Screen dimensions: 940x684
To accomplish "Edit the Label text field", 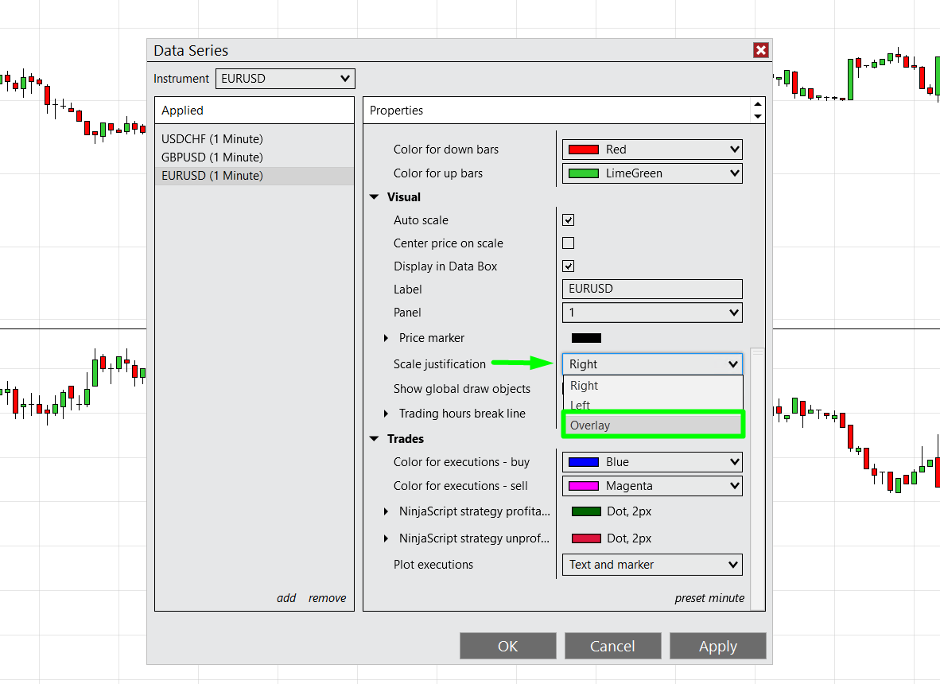I will [652, 290].
